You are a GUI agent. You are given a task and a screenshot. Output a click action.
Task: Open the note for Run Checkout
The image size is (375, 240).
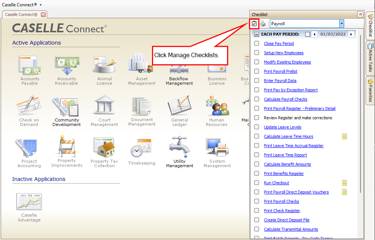344,183
